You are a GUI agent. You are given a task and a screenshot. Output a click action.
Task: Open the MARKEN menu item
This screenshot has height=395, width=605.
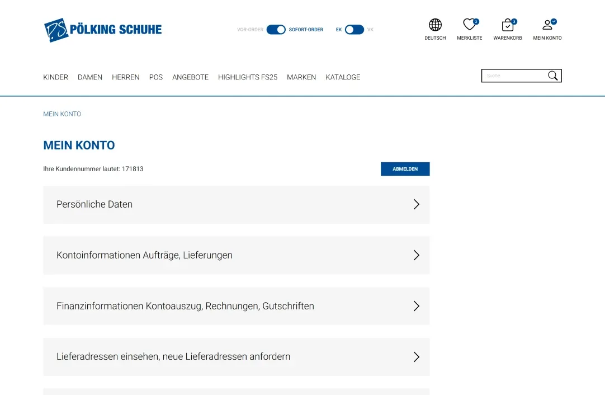[301, 77]
